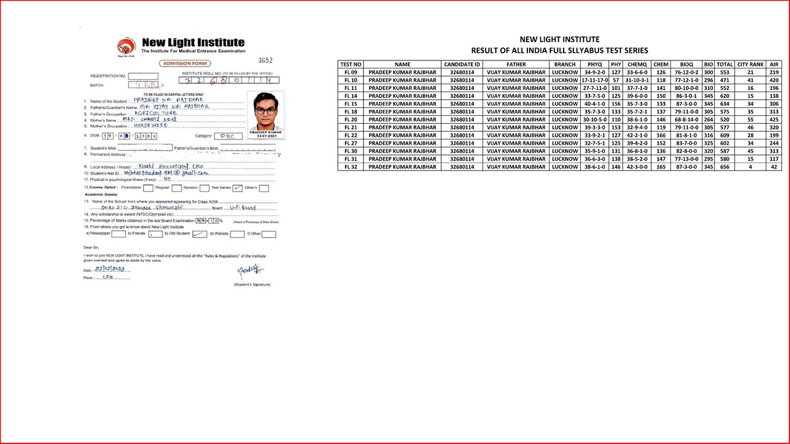Click the TEST NO column header
The height and width of the screenshot is (444, 790).
(x=351, y=64)
